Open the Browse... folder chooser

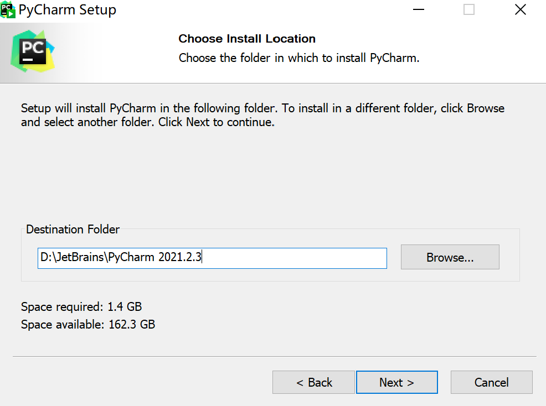(450, 258)
